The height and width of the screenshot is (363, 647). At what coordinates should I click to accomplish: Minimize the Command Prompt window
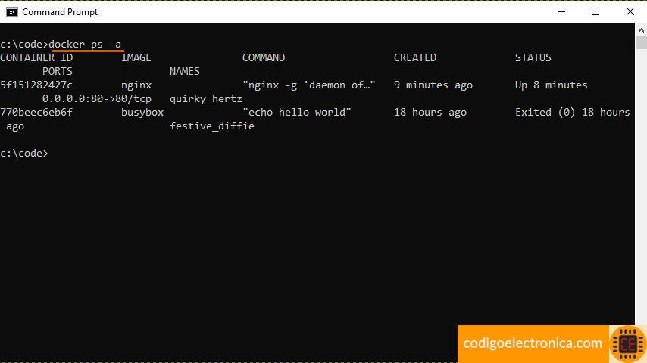(x=561, y=12)
